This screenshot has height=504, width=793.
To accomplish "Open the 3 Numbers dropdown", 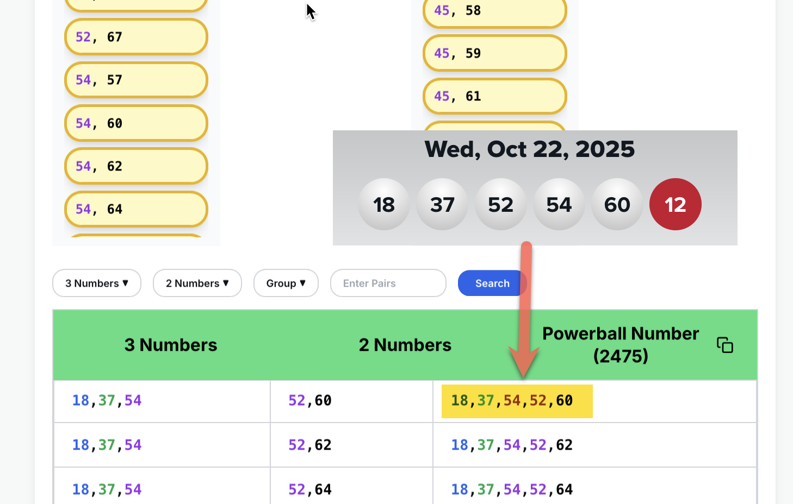I will 97,283.
